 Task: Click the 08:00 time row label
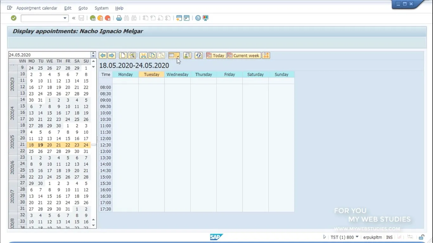click(106, 87)
